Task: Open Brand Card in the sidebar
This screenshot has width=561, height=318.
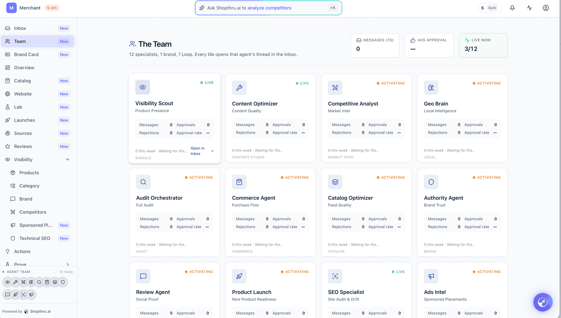Action: click(x=38, y=55)
